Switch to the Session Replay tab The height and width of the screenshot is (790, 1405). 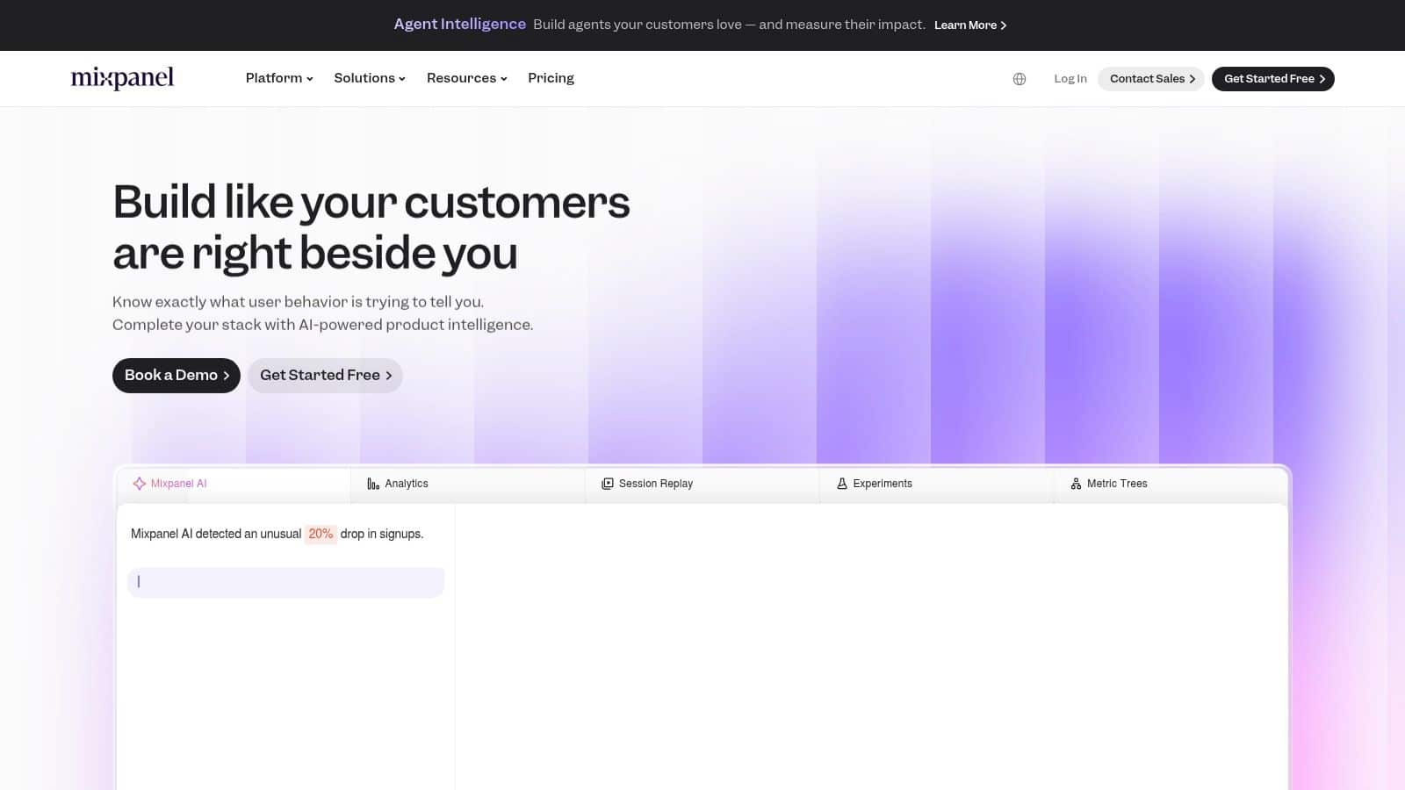click(702, 484)
